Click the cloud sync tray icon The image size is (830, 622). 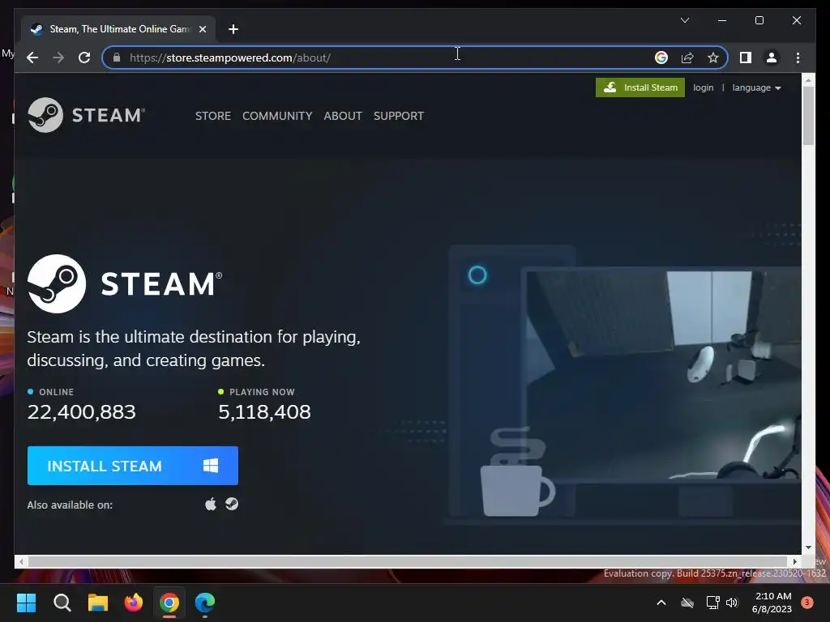(687, 603)
